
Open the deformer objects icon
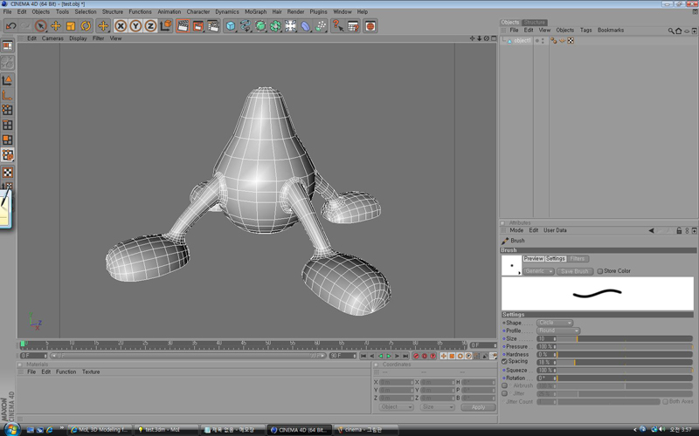(x=305, y=26)
